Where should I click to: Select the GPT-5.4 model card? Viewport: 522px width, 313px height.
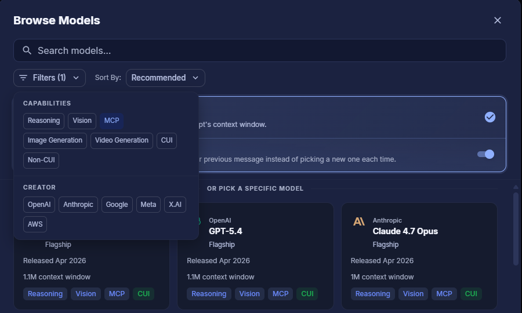pyautogui.click(x=255, y=256)
